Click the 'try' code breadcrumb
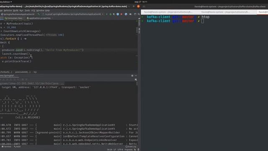 point(35,72)
